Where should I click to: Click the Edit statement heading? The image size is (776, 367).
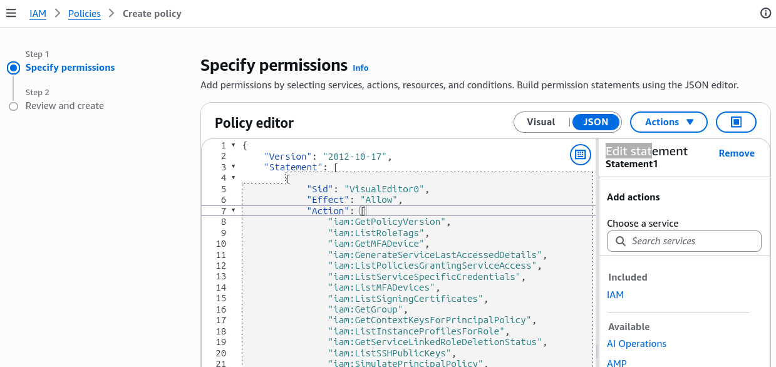[646, 151]
